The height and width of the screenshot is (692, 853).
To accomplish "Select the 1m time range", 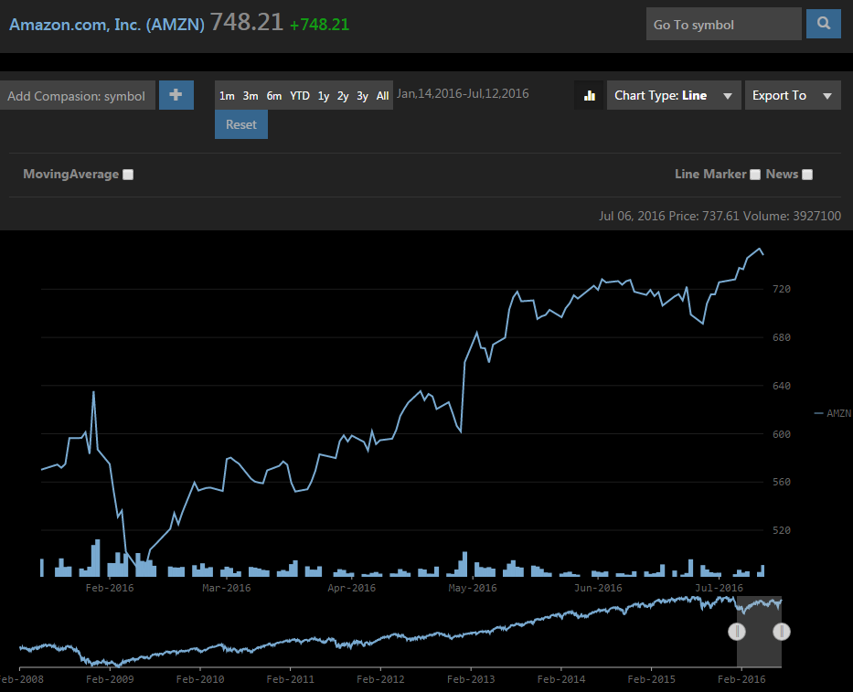I will pos(227,96).
